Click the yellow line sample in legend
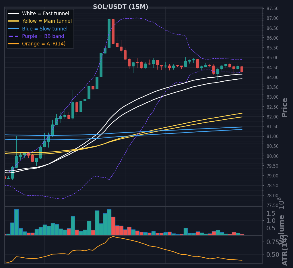This screenshot has width=293, height=268. click(13, 21)
